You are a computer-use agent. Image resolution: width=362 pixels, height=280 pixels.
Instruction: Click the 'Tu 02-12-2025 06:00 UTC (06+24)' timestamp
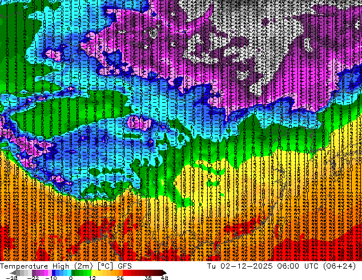[281, 266]
